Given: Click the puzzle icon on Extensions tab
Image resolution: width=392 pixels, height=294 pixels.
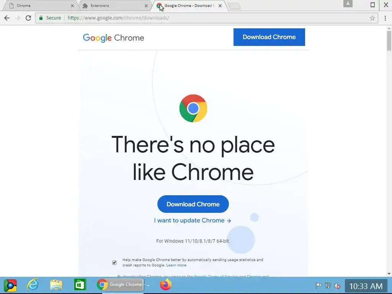Looking at the screenshot, I should [85, 6].
